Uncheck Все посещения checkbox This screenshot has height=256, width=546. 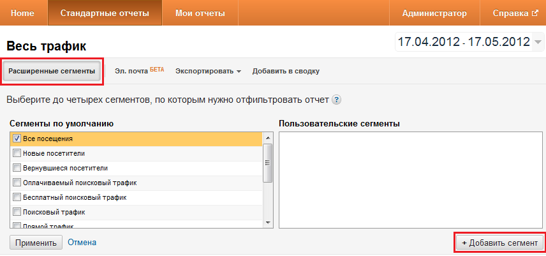[17, 139]
